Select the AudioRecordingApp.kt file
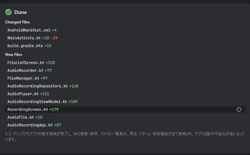 tap(30, 125)
